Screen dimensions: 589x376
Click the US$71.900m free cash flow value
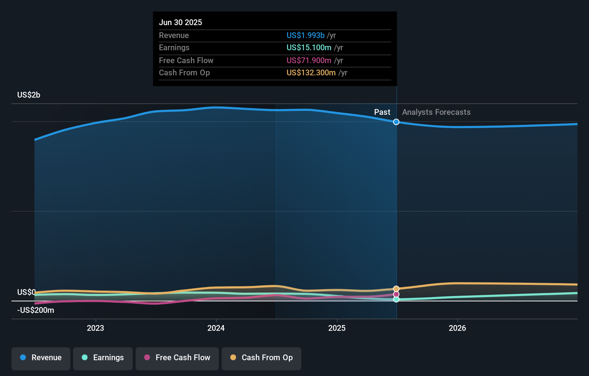click(x=309, y=60)
